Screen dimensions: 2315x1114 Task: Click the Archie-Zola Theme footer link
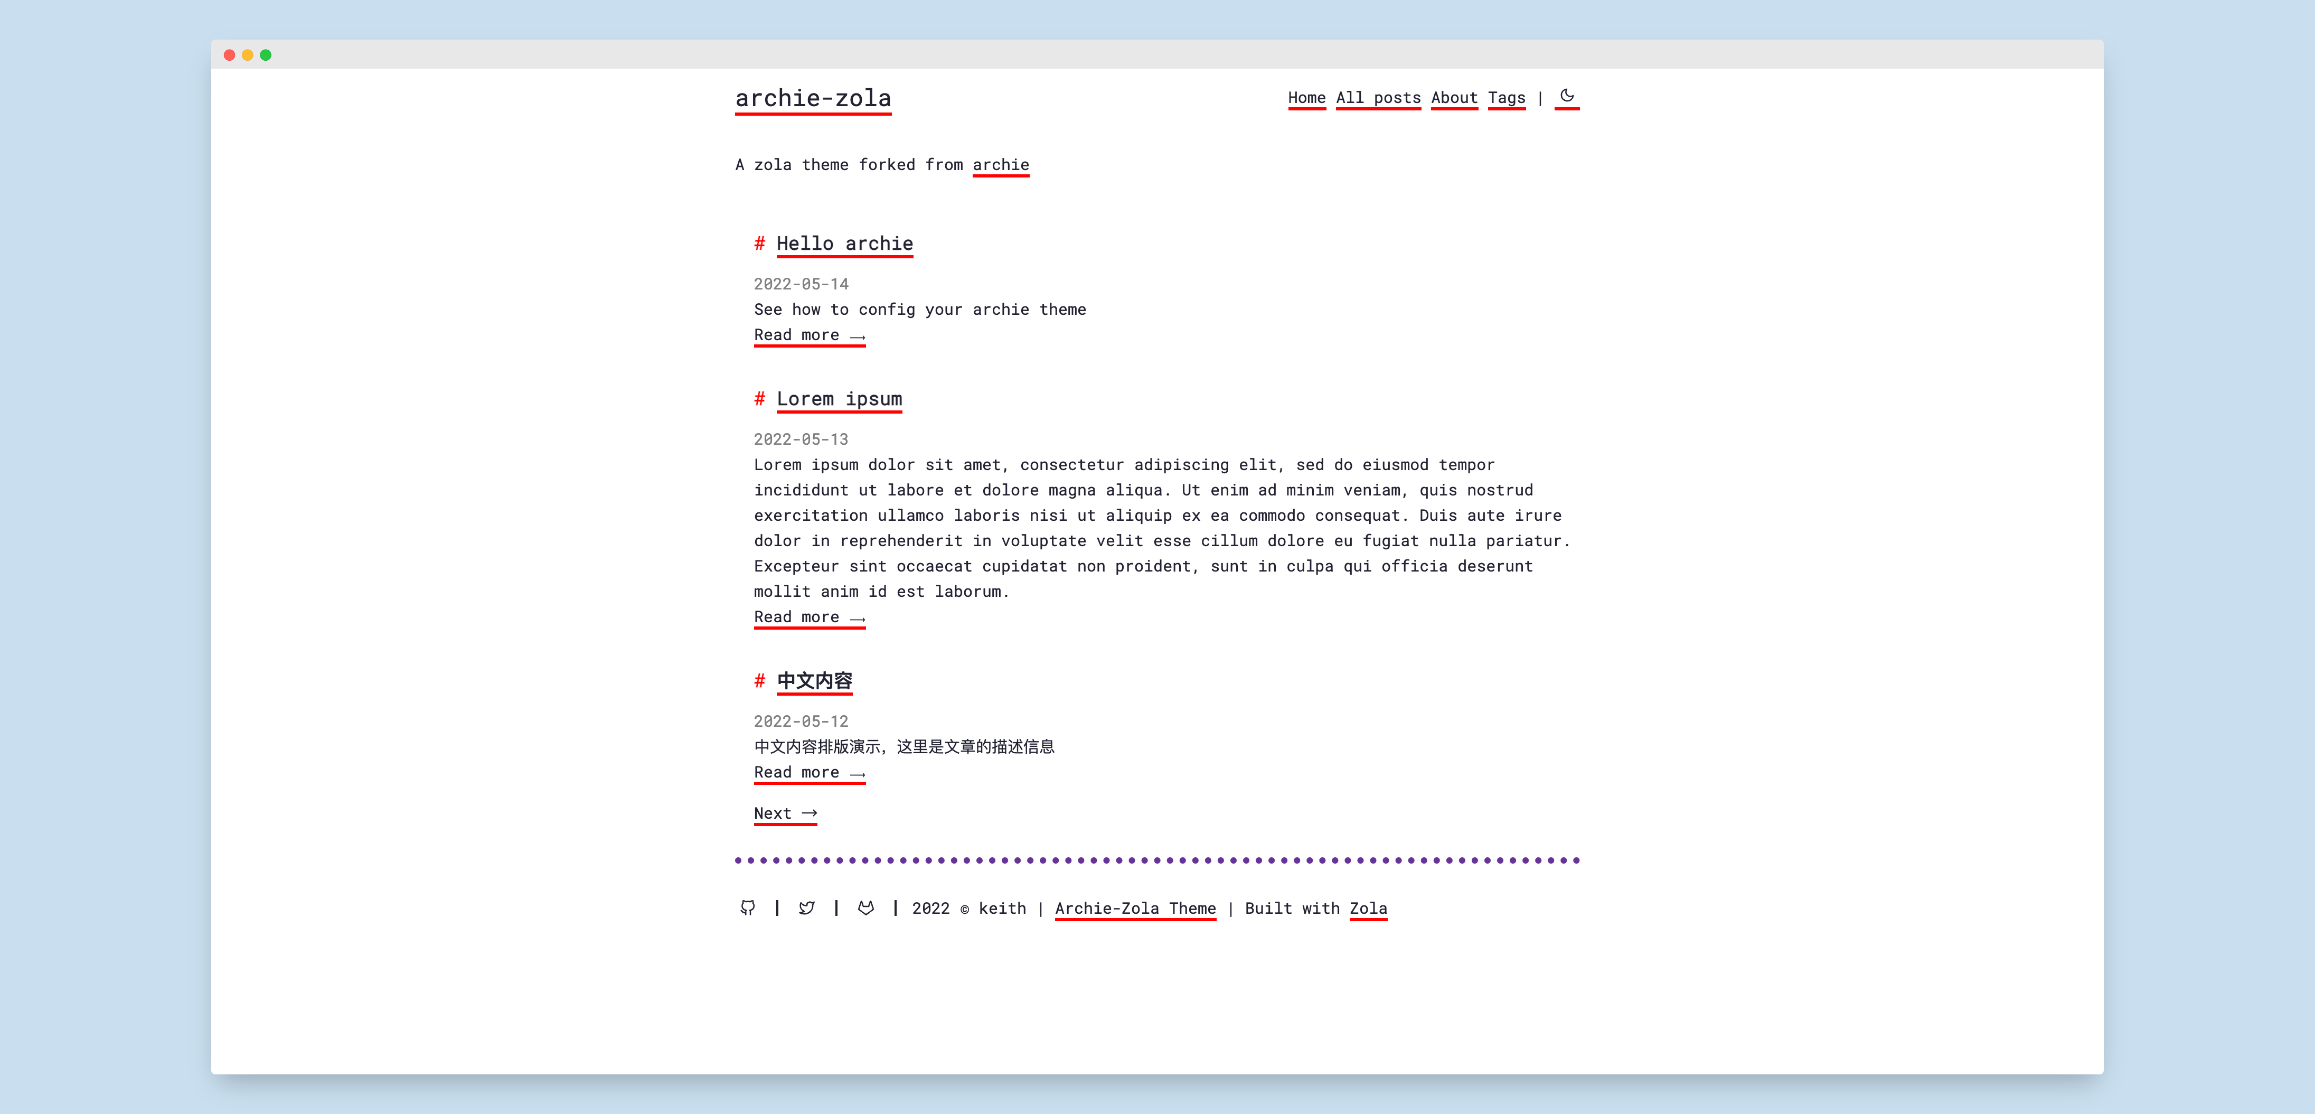pyautogui.click(x=1135, y=909)
